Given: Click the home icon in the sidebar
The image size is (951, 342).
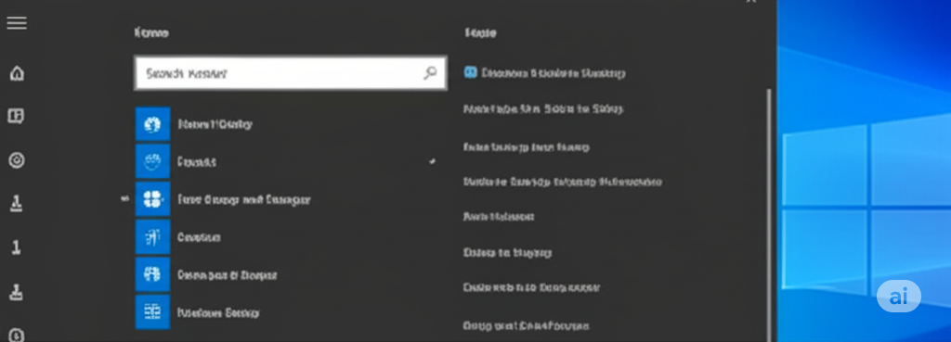Looking at the screenshot, I should click(x=17, y=73).
